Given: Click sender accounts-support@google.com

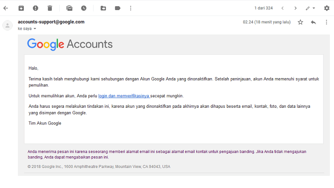Looking at the screenshot, I should pos(51,22).
